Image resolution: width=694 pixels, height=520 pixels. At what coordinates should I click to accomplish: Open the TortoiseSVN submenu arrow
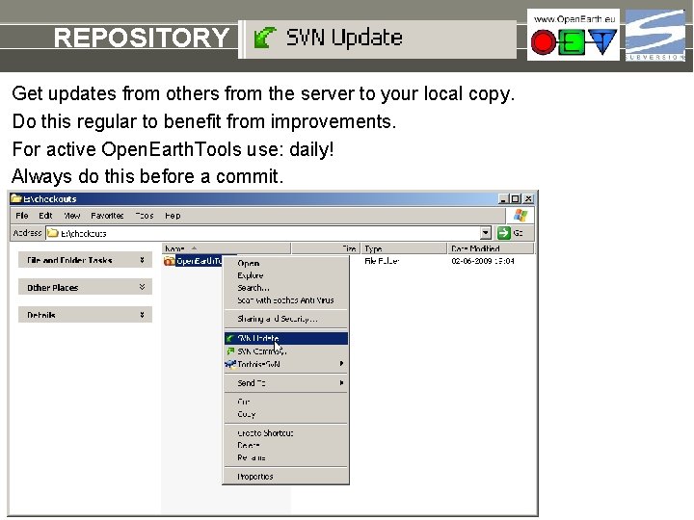[x=341, y=363]
